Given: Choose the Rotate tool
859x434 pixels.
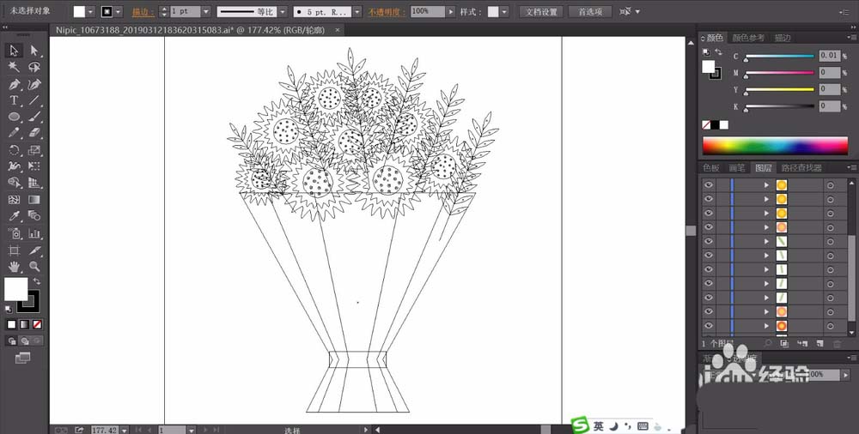Looking at the screenshot, I should point(15,150).
